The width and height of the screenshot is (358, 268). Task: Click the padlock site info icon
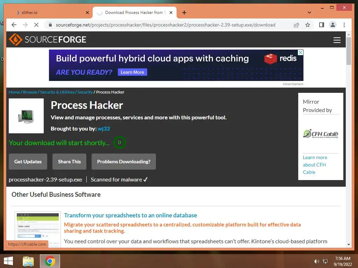point(50,25)
